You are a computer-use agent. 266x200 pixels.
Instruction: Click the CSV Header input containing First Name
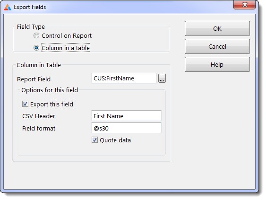(126, 116)
